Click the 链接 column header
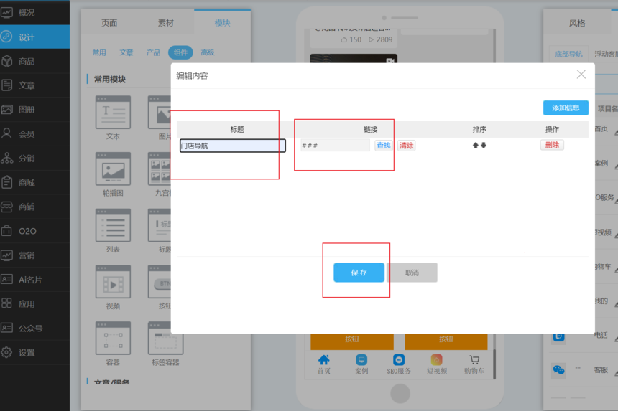 (x=371, y=129)
